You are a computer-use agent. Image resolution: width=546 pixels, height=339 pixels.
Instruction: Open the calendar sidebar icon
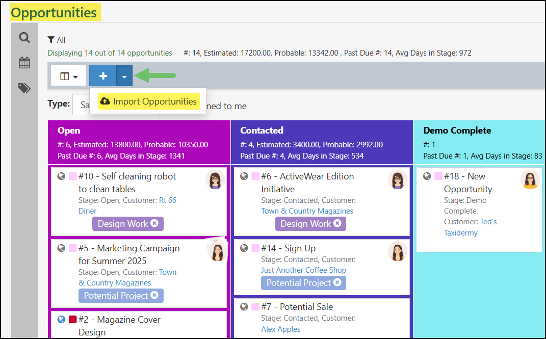pyautogui.click(x=24, y=63)
